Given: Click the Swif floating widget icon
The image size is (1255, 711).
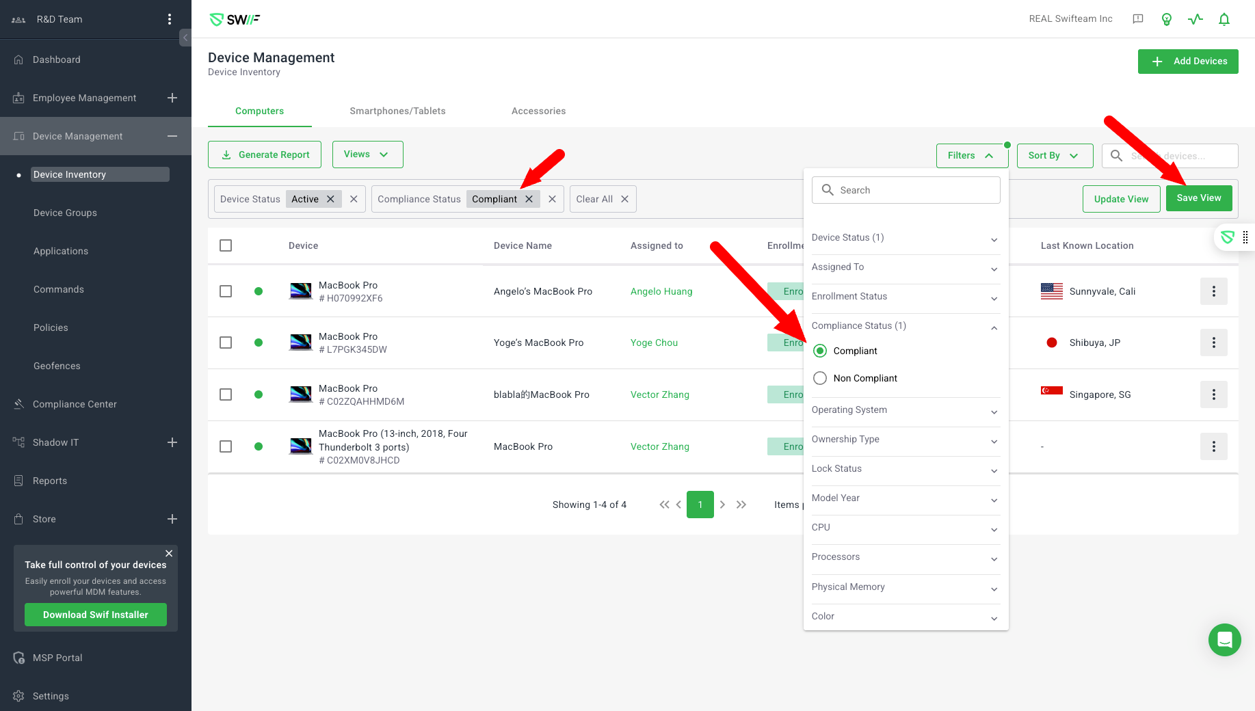Looking at the screenshot, I should click(x=1228, y=237).
